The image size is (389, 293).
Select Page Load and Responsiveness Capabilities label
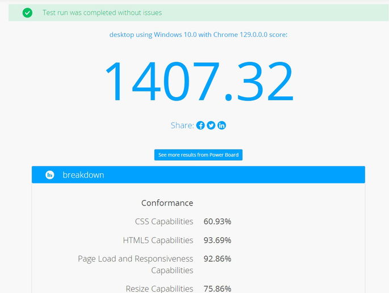(136, 264)
